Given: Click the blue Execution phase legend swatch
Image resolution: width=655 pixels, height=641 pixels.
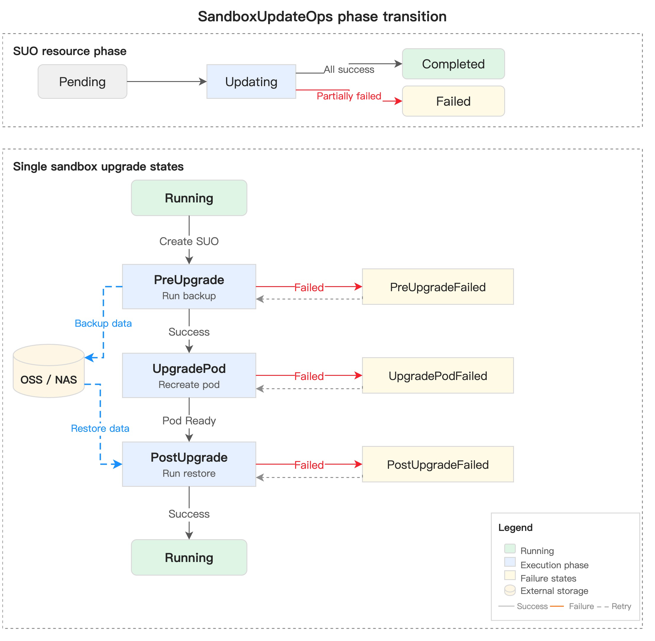Looking at the screenshot, I should pyautogui.click(x=510, y=562).
